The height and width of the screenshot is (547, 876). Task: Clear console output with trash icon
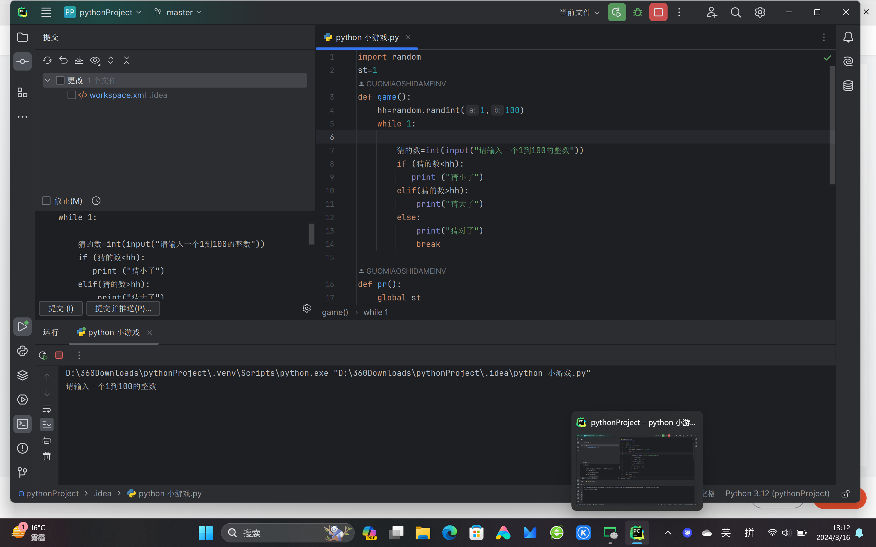coord(47,456)
